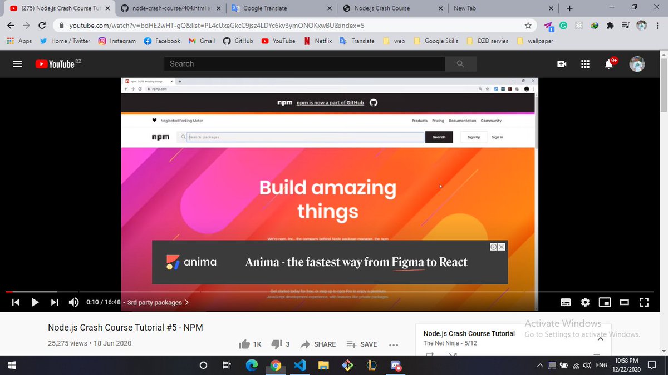Open YouTube apps grid icon
The image size is (668, 375).
coord(585,64)
